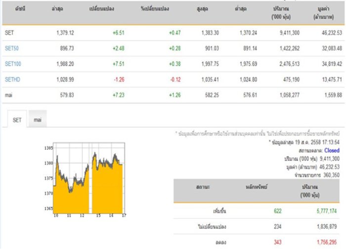Click mai value 1,559.88
The image size is (346, 249).
coord(333,95)
